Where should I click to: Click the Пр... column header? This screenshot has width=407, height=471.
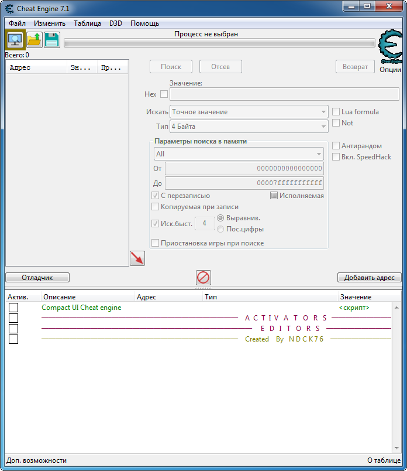[x=112, y=67]
